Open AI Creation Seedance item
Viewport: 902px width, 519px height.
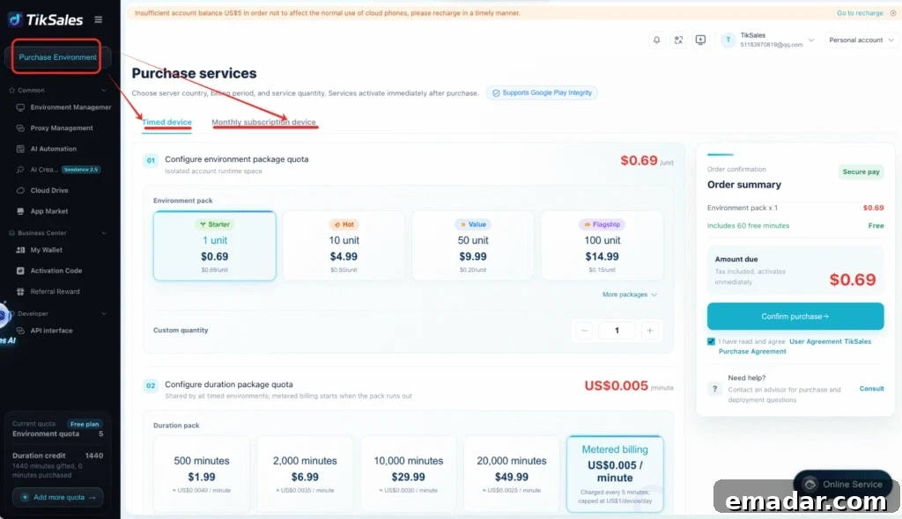click(57, 170)
